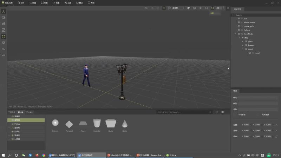Open the 文件 File menu
Screen dimensions: 281x158
[21, 3]
